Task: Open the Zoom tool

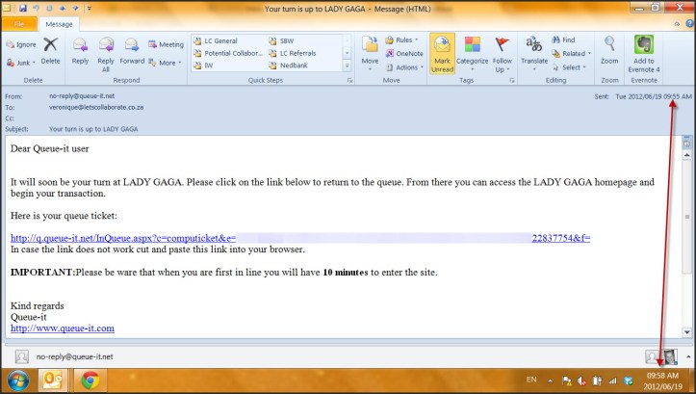Action: (609, 49)
